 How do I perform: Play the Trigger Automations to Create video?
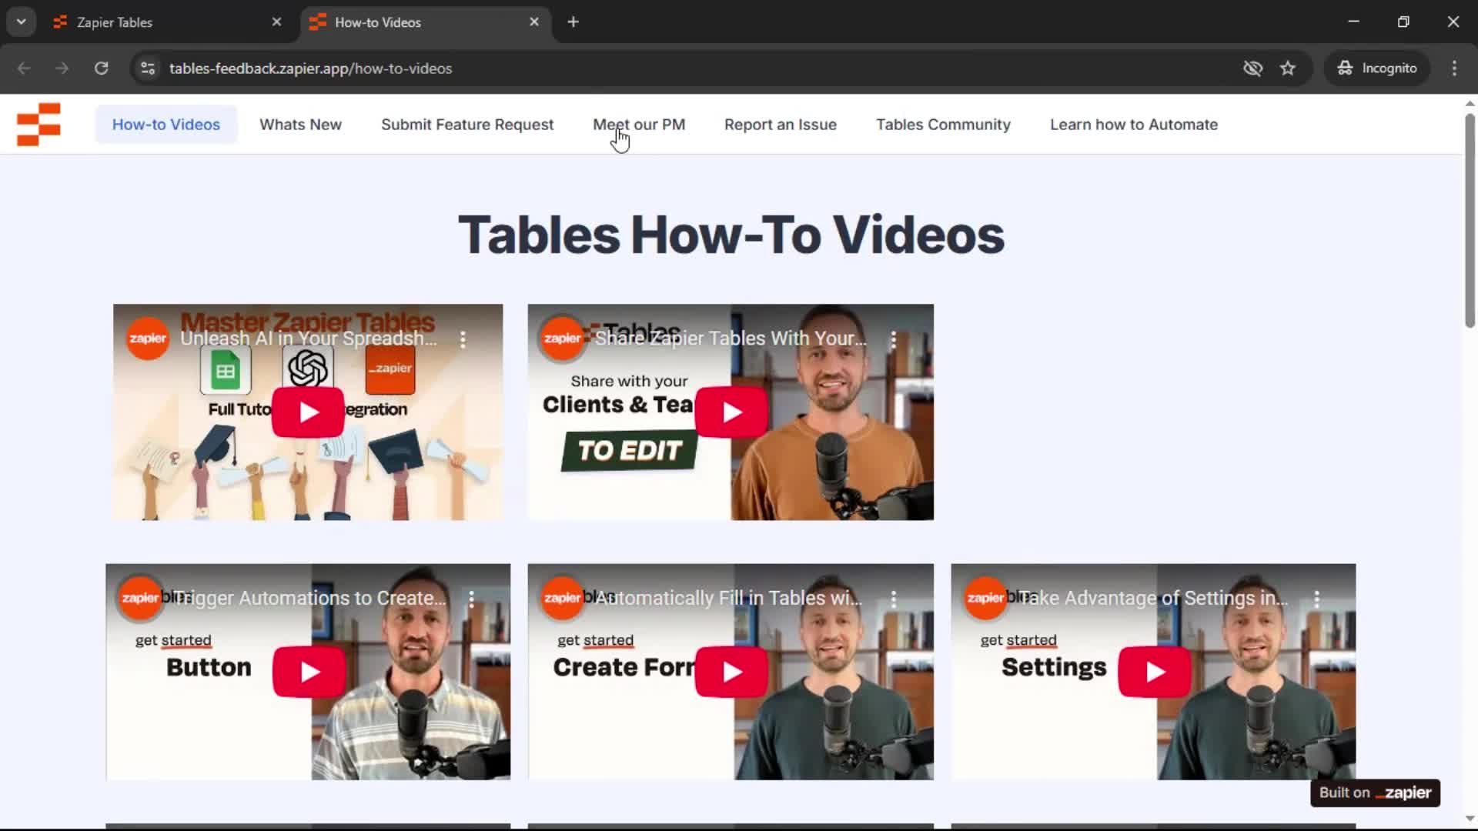coord(309,672)
